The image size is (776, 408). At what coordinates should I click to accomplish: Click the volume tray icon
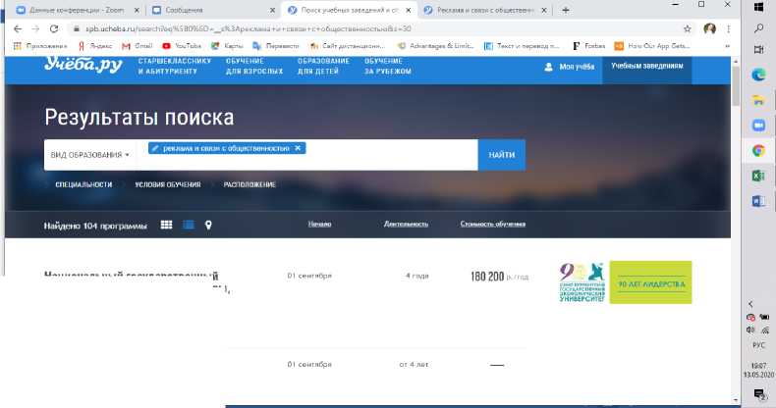(750, 330)
